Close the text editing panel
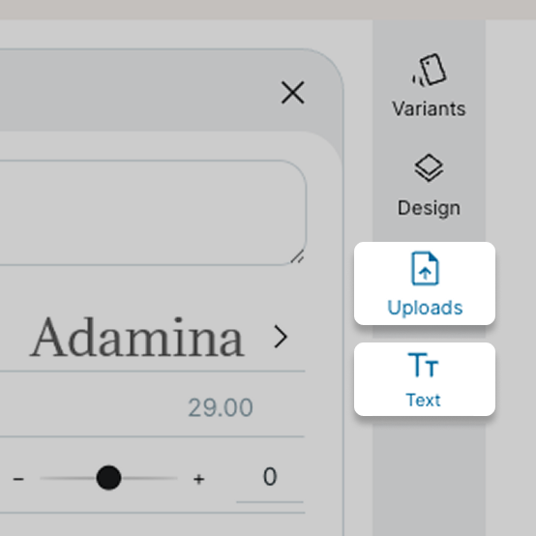Viewport: 536px width, 536px height. click(292, 92)
